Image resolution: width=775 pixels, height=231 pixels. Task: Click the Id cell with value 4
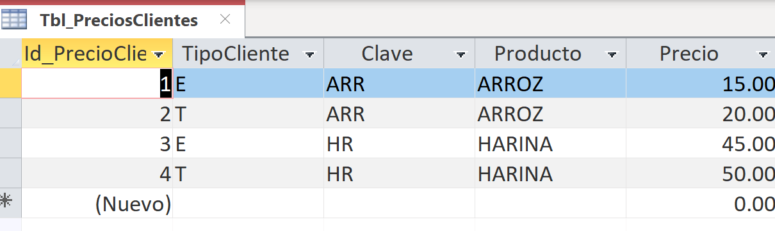97,174
